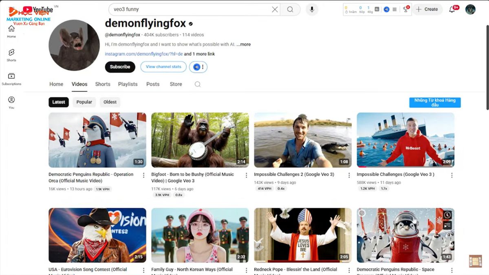Expand the 'and 1 more link' channel links
Screen dimensions: 489x275
(199, 54)
